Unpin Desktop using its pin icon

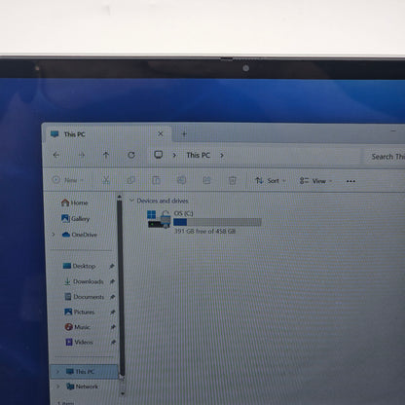[x=112, y=266]
